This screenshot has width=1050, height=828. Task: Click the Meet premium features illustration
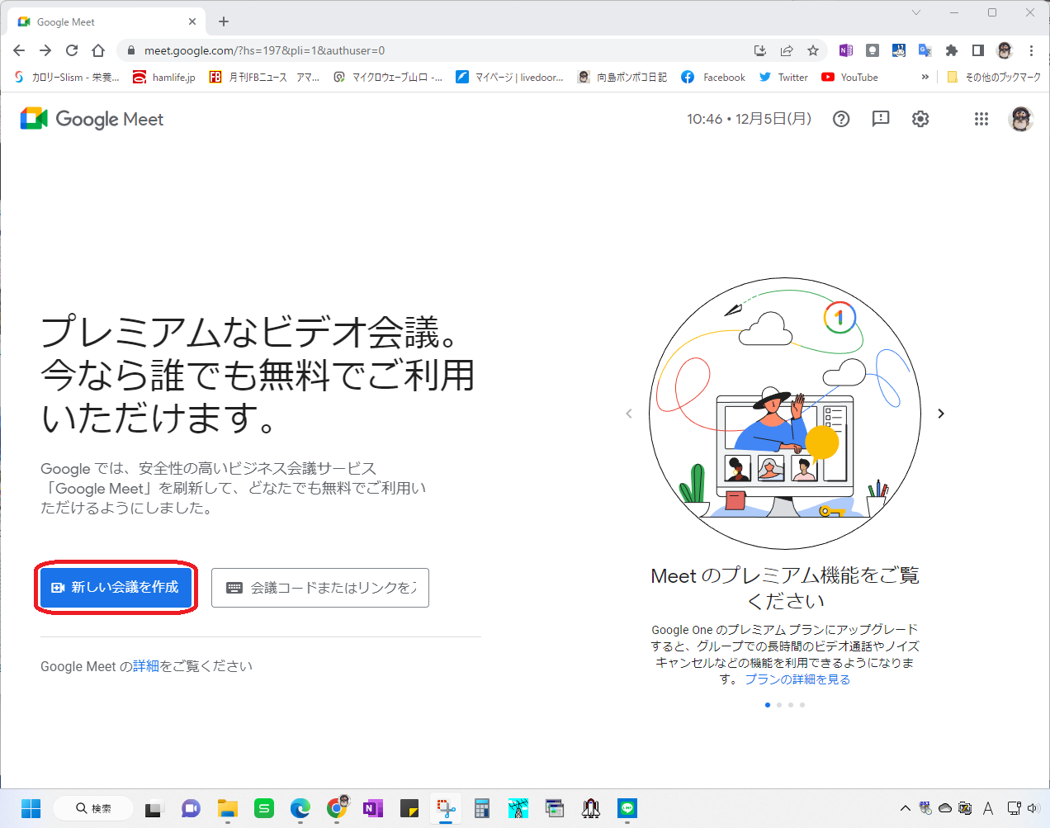[x=785, y=414]
